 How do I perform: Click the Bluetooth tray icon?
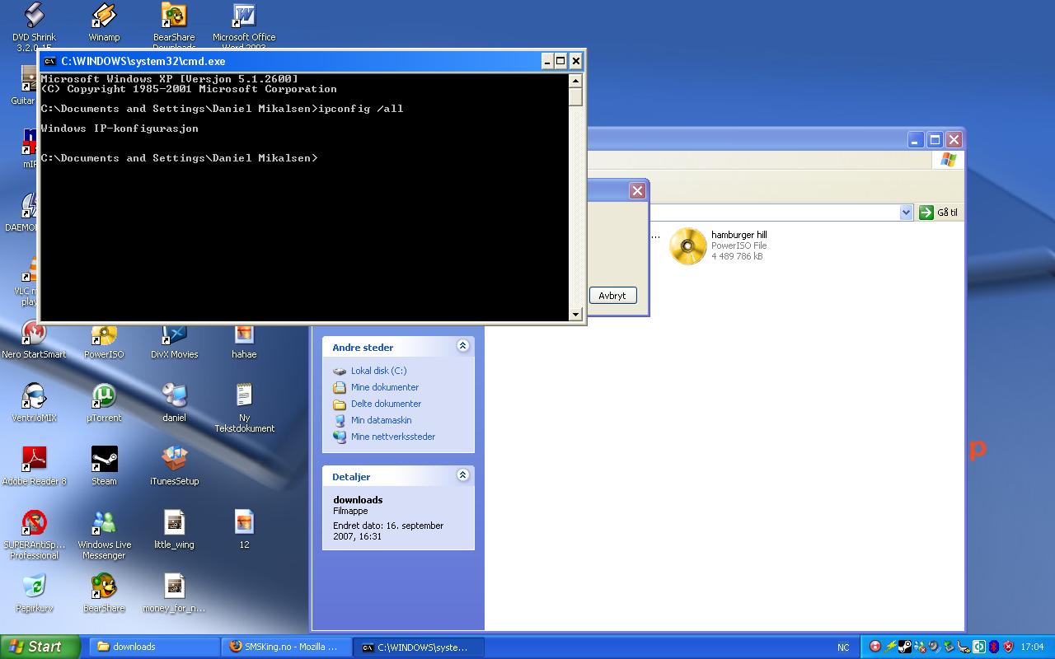[993, 647]
